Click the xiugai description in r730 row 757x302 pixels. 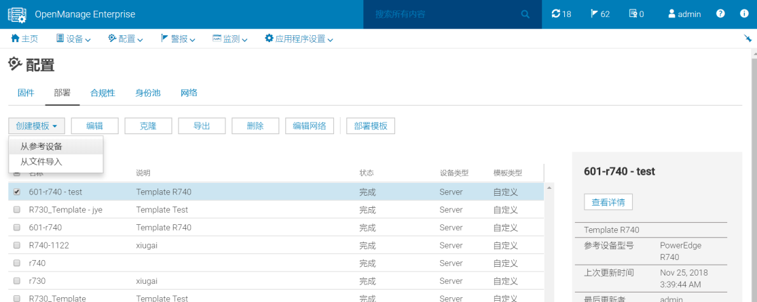click(x=147, y=281)
